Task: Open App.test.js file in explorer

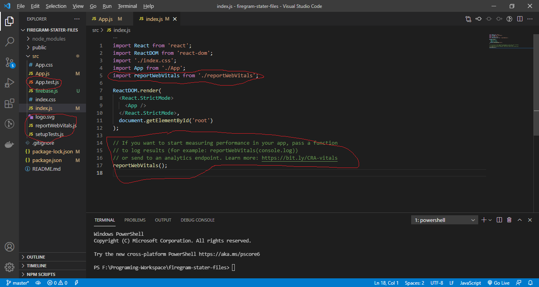Action: click(47, 82)
